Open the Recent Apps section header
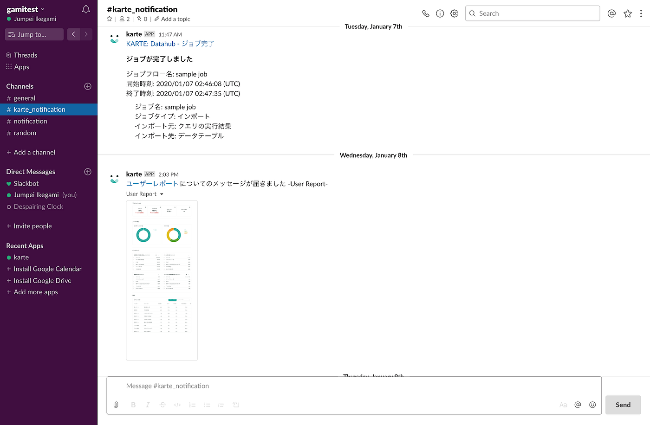 click(x=25, y=246)
